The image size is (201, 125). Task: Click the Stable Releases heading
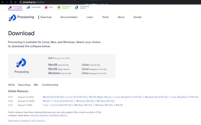click(x=18, y=91)
